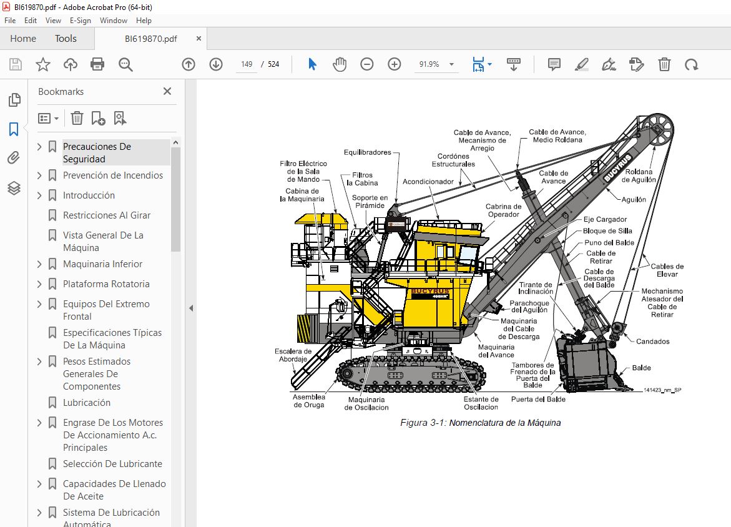Screen dimensions: 731x527
Task: Open fit page options dropdown arrow
Action: click(489, 64)
